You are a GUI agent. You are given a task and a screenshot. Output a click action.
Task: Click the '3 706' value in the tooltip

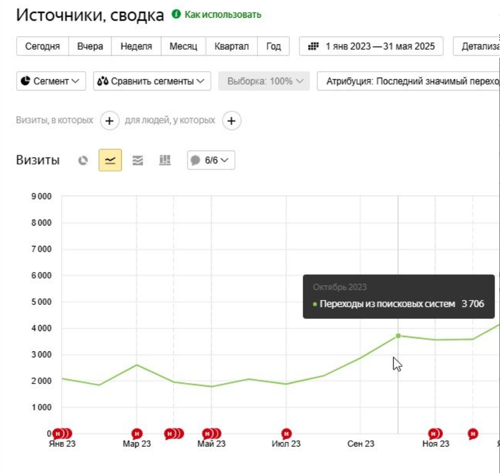[473, 304]
